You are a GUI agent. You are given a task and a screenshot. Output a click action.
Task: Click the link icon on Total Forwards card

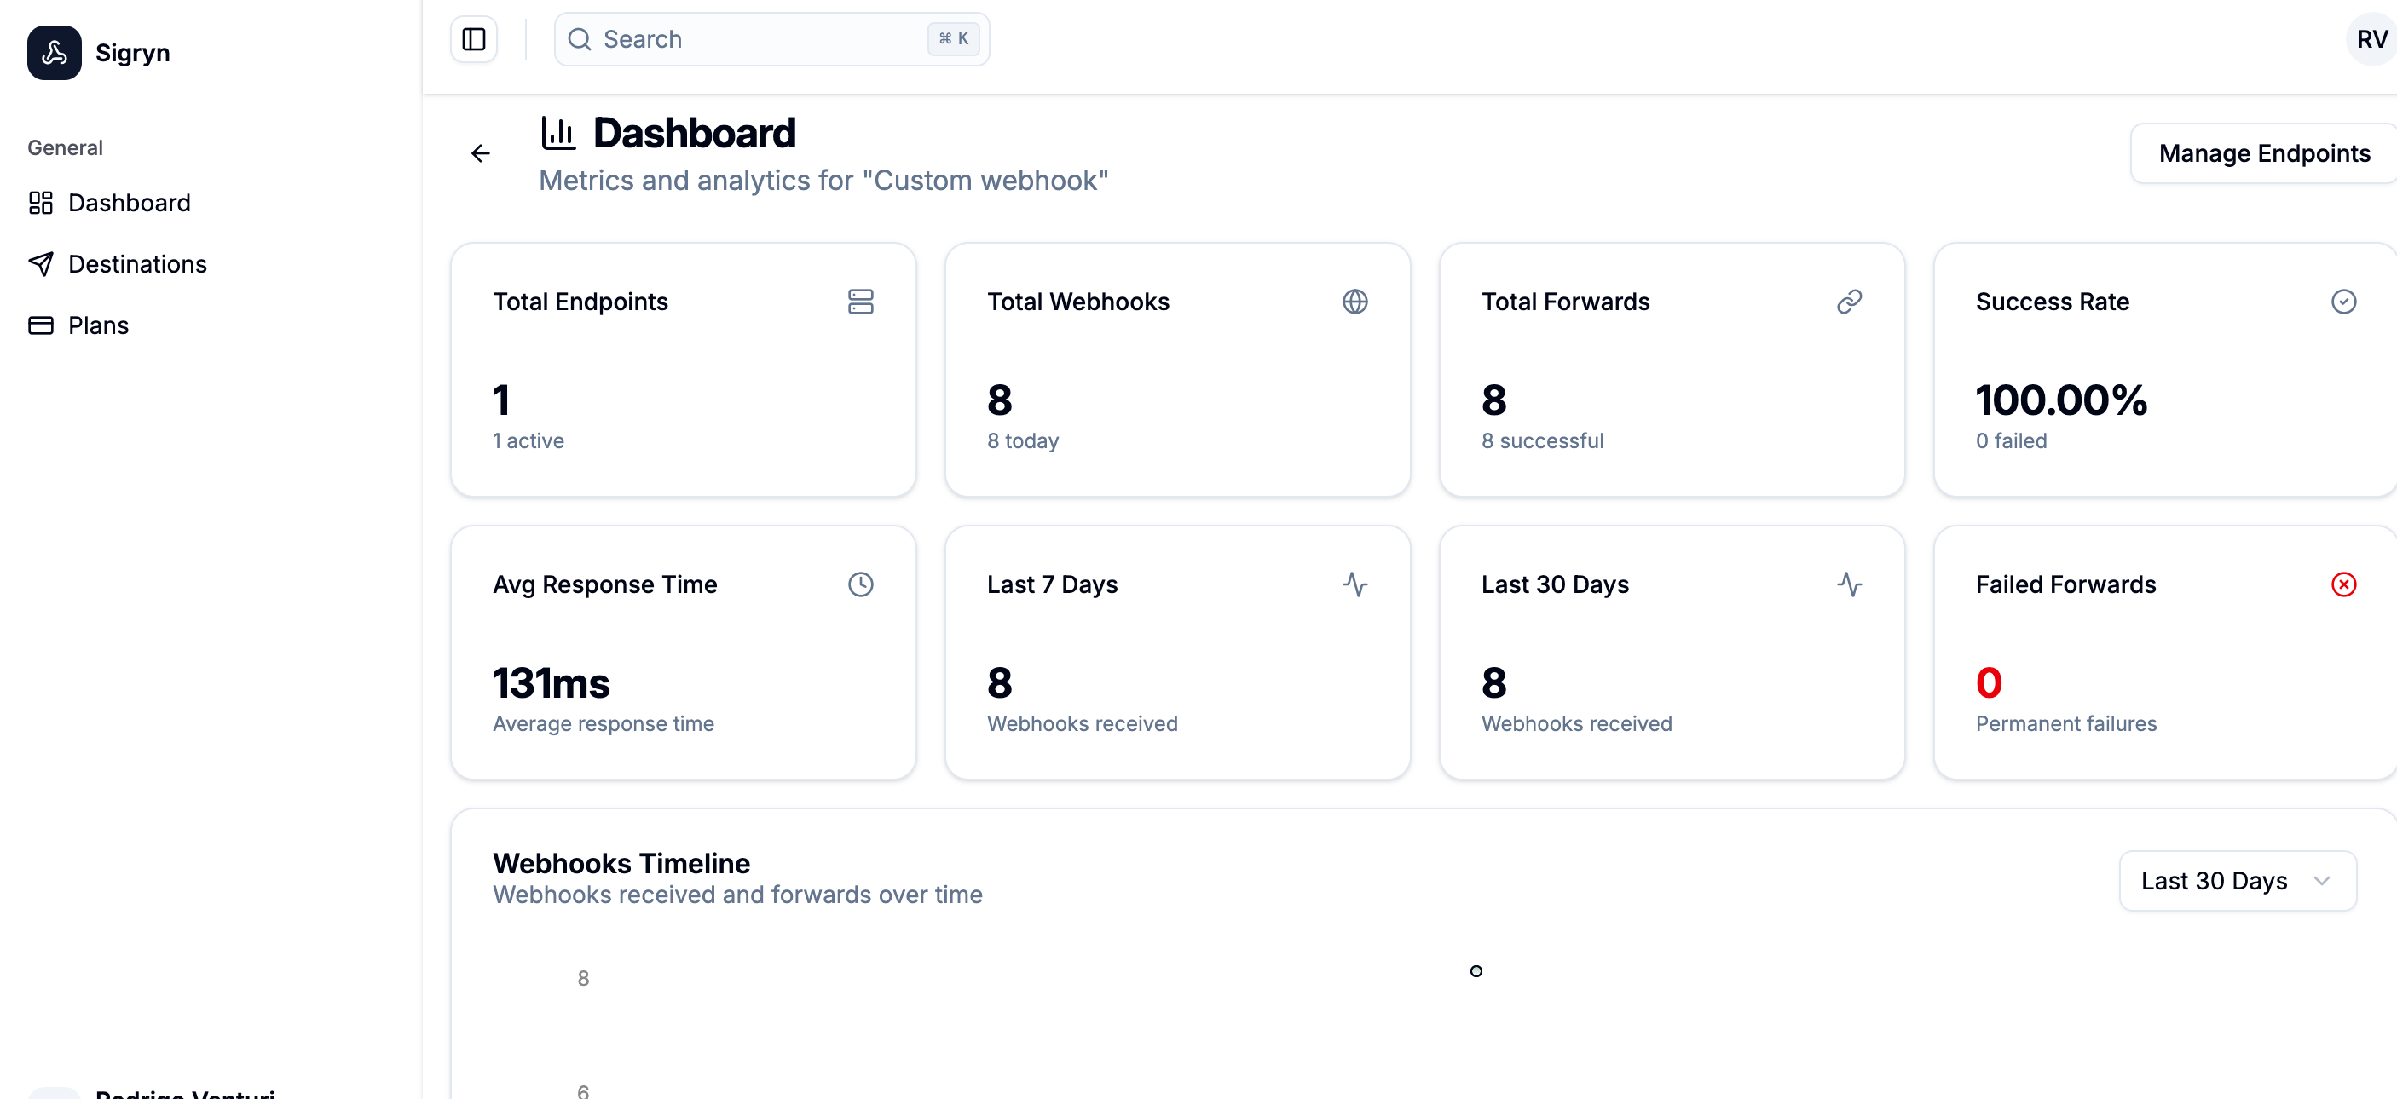click(x=1850, y=302)
